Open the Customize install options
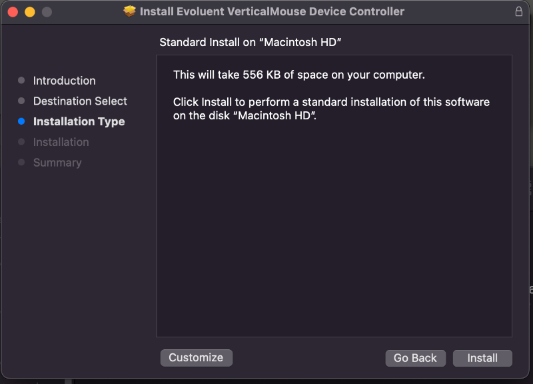Screen dimensions: 533x384 tap(196, 358)
